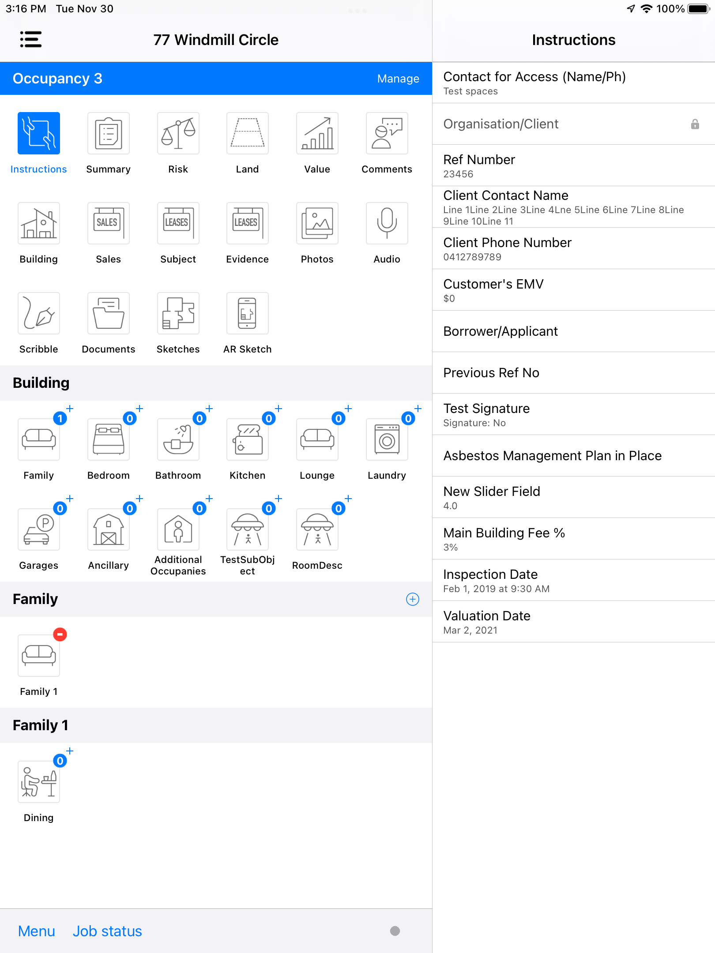Add a Laundry using its plus sign
The image size is (715, 953).
418,409
